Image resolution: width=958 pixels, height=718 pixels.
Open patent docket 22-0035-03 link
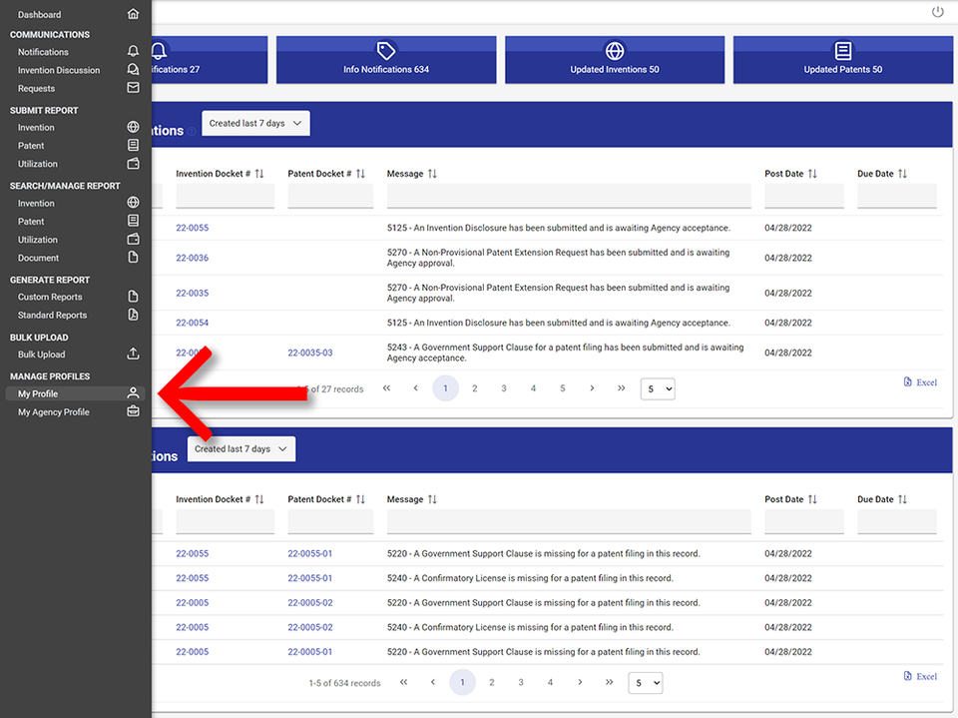coord(309,354)
